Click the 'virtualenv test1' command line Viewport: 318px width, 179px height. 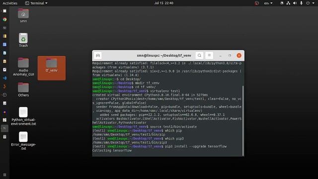click(x=165, y=91)
